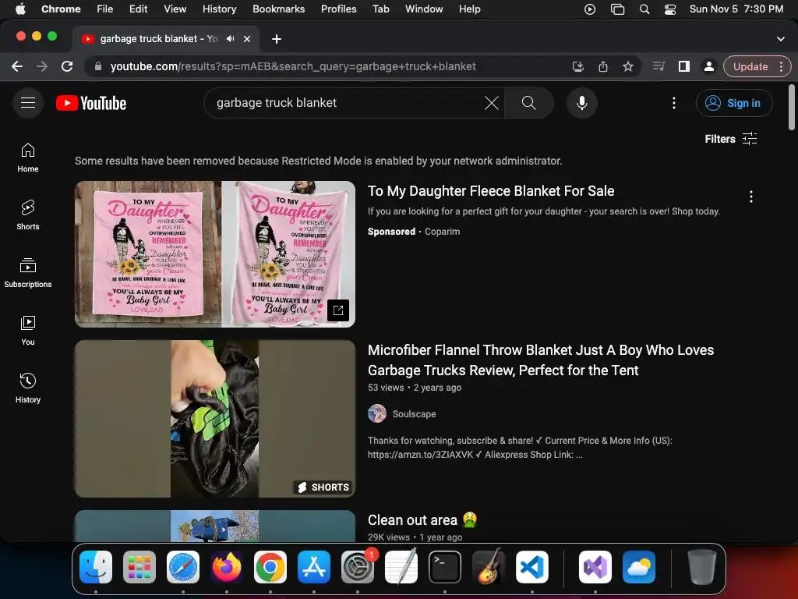Open History in sidebar
798x599 pixels.
[28, 388]
